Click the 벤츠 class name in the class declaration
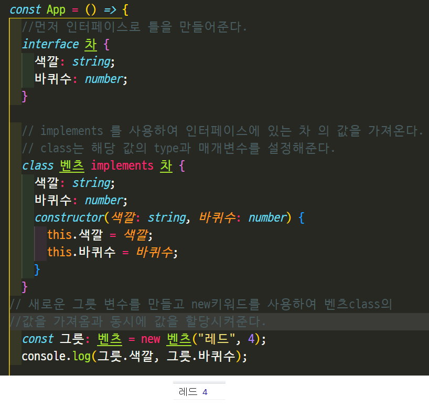The height and width of the screenshot is (406, 429). click(72, 166)
